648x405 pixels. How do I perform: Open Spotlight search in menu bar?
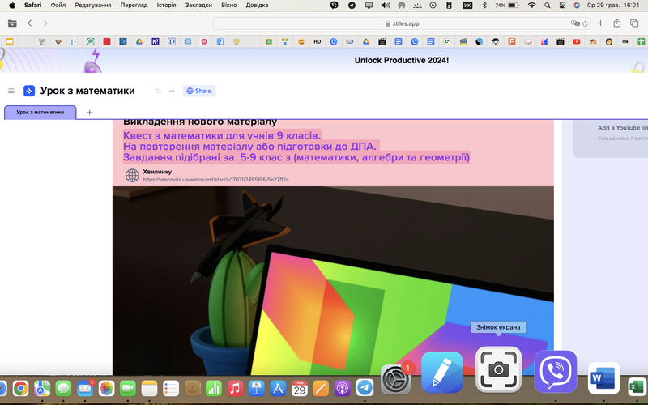(548, 6)
